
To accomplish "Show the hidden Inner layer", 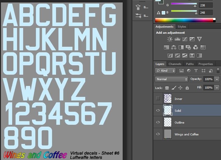I will pyautogui.click(x=158, y=99).
